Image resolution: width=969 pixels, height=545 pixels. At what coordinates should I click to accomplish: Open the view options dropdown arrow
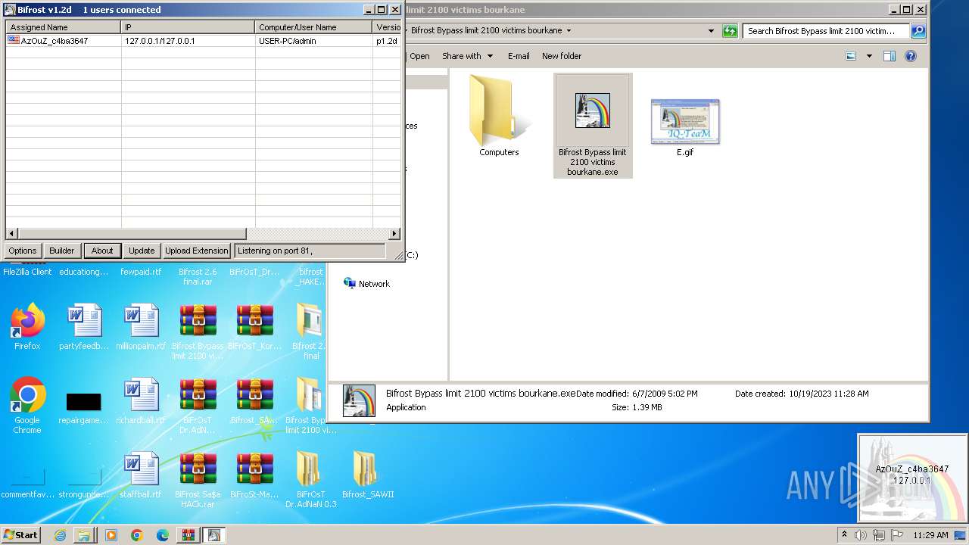click(869, 56)
